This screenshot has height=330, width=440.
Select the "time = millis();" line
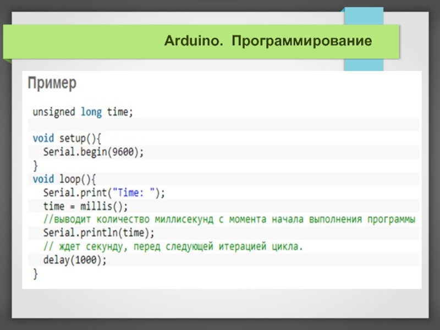pos(85,206)
